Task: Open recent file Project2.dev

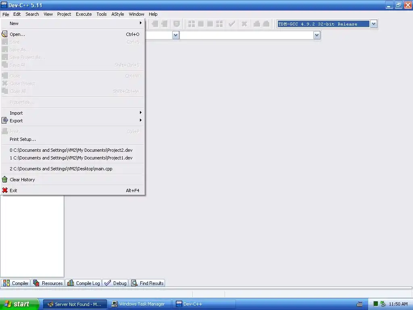Action: (x=73, y=150)
